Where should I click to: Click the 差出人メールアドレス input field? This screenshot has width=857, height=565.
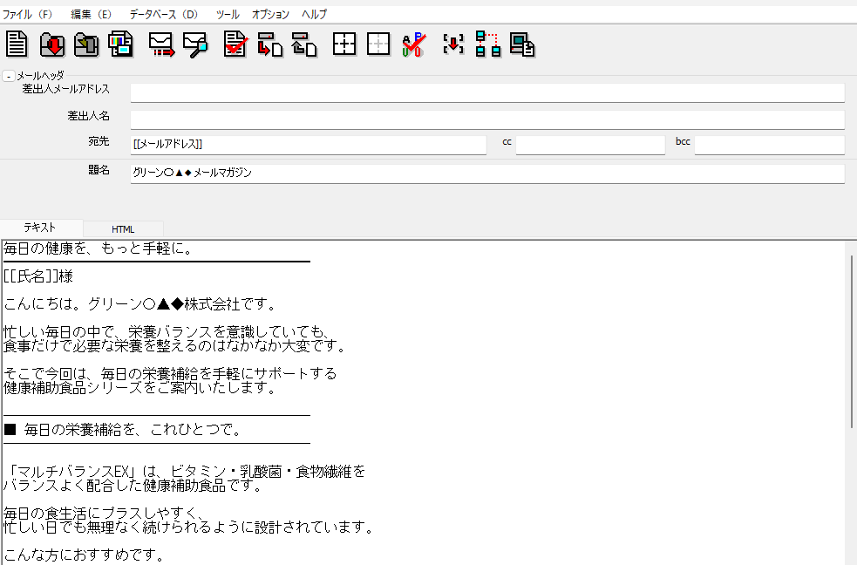[x=487, y=93]
